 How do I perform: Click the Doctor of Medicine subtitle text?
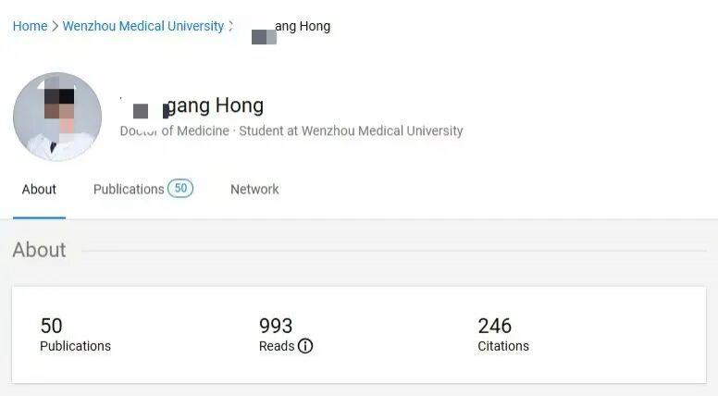point(175,131)
